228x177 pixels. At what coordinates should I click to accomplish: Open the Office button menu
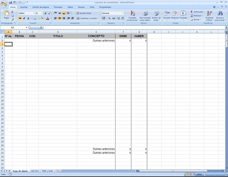tap(4, 4)
